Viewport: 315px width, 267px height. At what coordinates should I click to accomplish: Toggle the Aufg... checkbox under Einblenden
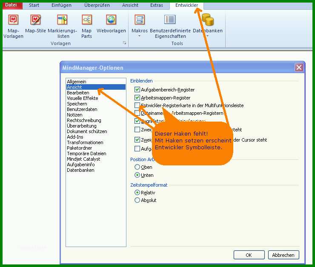[x=137, y=148]
